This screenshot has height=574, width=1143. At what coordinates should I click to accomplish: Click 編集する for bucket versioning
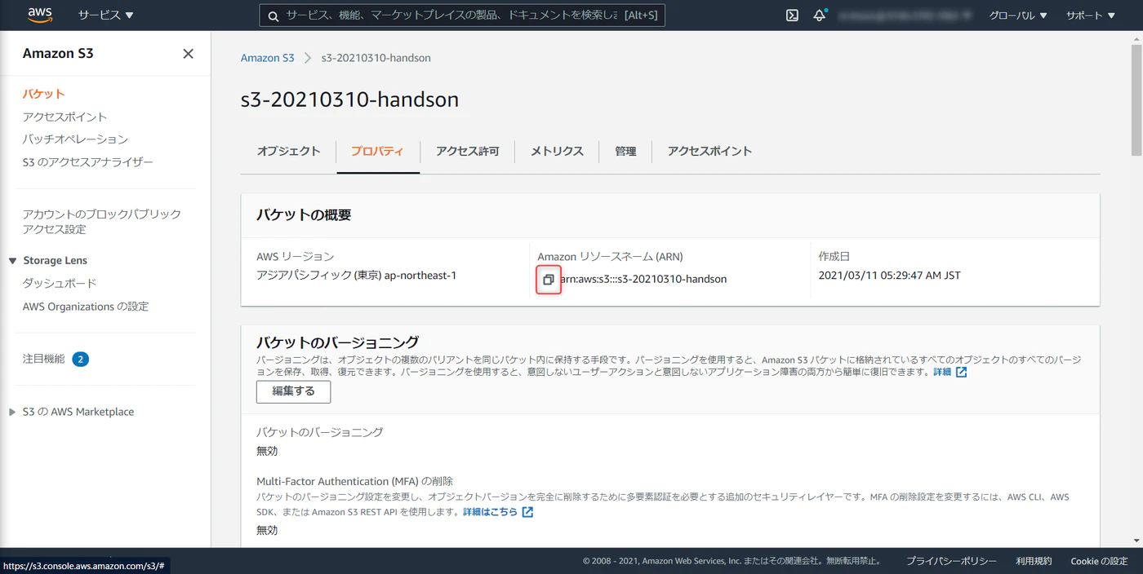coord(293,391)
